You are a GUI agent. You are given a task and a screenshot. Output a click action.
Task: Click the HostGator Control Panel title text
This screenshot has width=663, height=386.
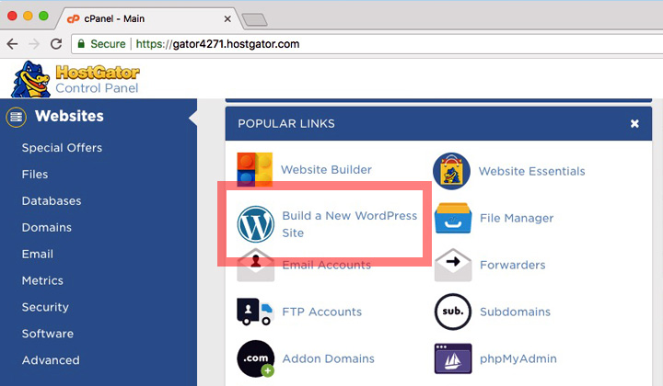[x=98, y=80]
